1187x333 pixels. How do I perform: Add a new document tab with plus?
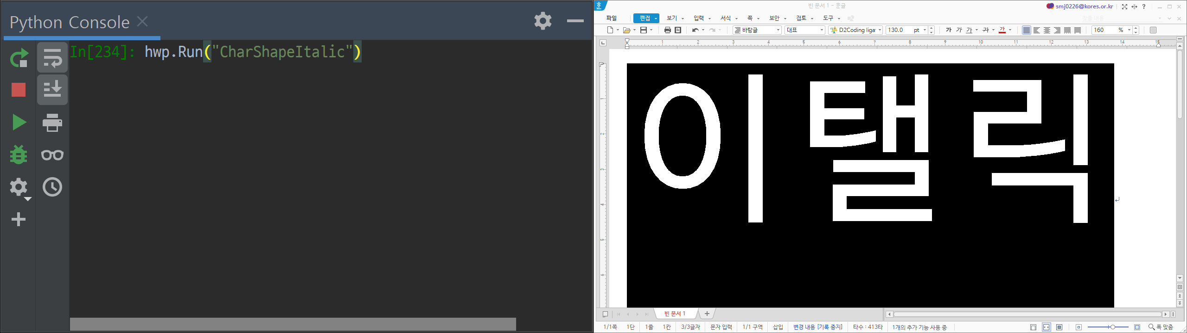click(707, 314)
